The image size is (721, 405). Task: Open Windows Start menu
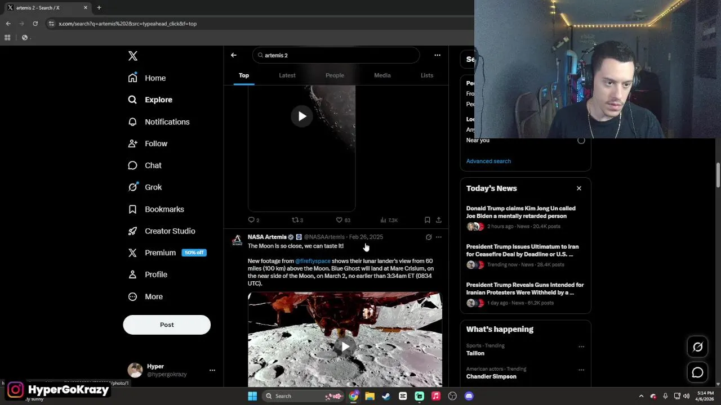(x=252, y=396)
